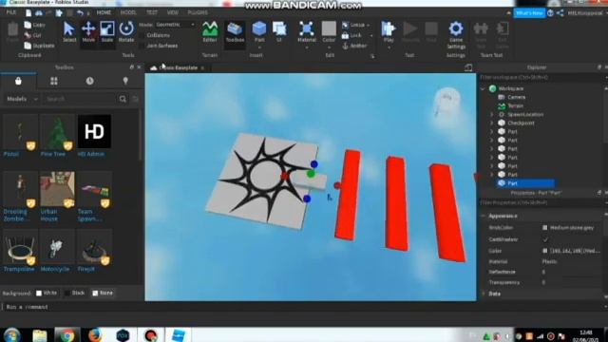Screen dimensions: 608x342
Task: Click the Toolbox search field
Action: click(81, 99)
